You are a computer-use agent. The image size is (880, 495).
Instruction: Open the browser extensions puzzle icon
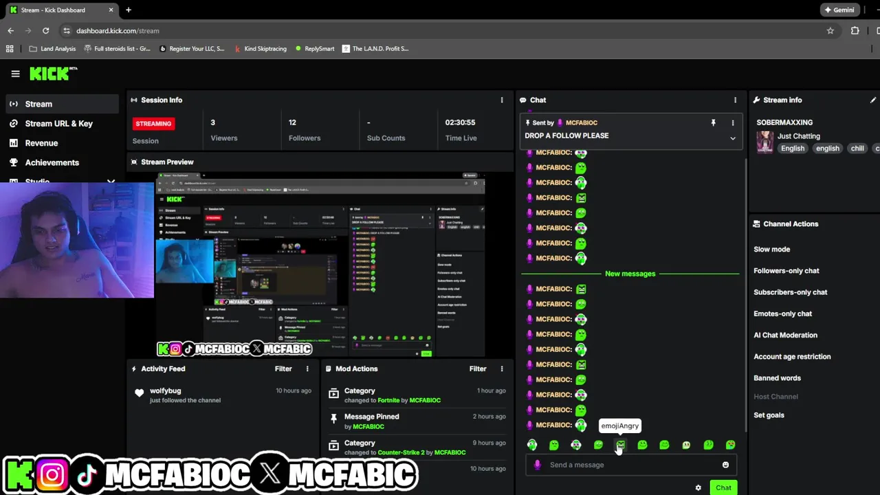pos(855,31)
